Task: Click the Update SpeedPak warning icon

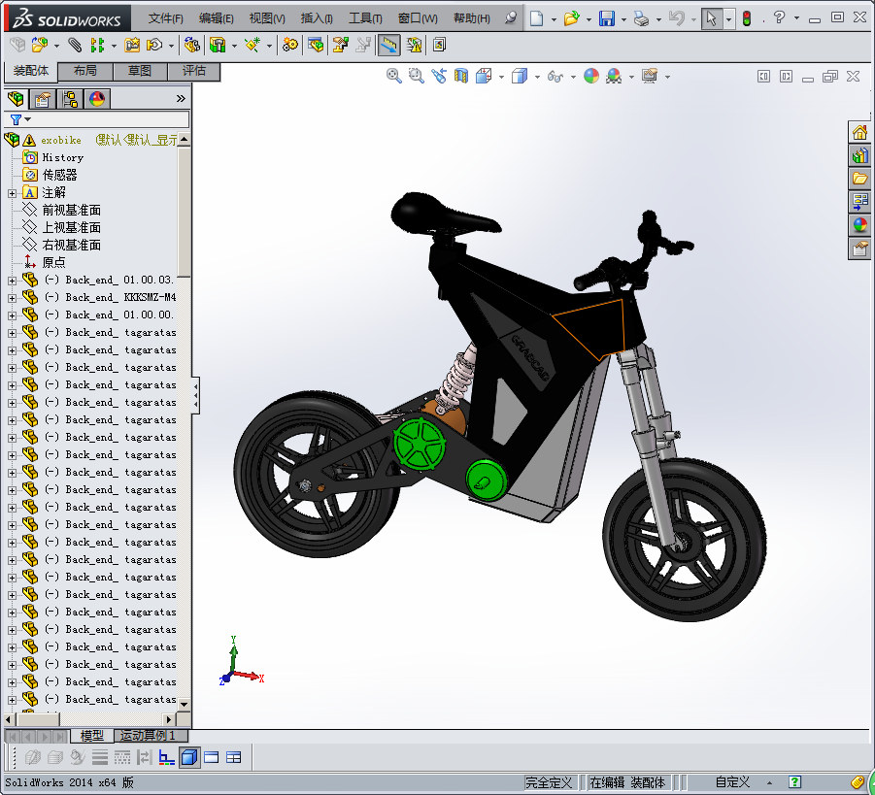Action: click(414, 45)
